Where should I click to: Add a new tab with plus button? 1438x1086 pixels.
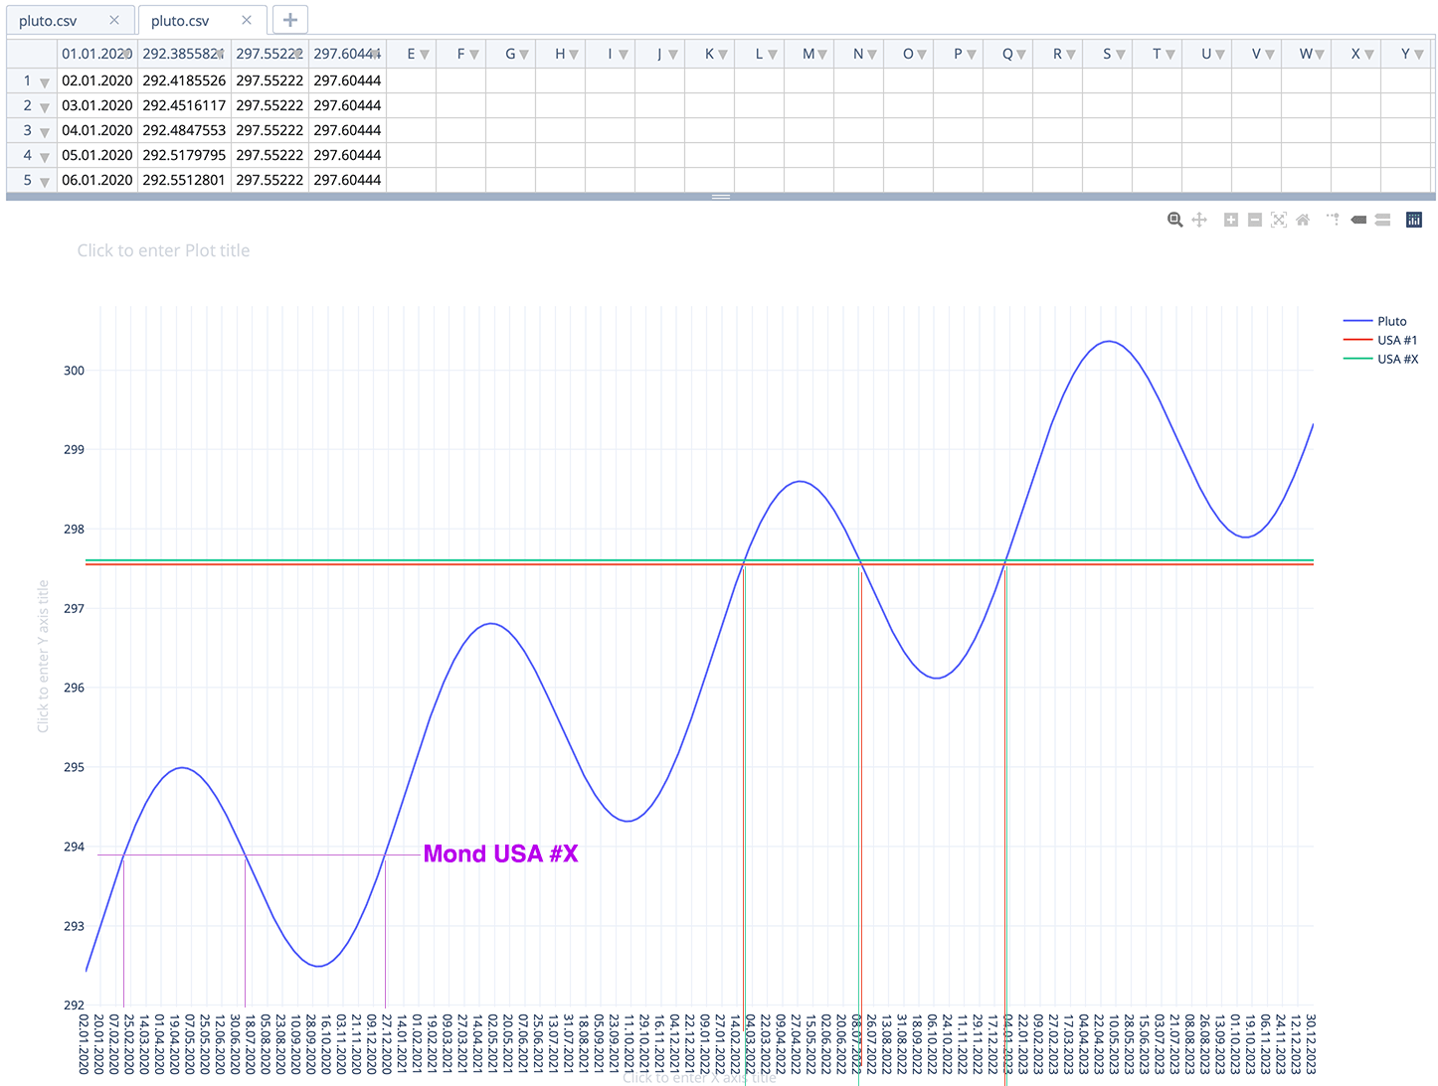point(289,20)
